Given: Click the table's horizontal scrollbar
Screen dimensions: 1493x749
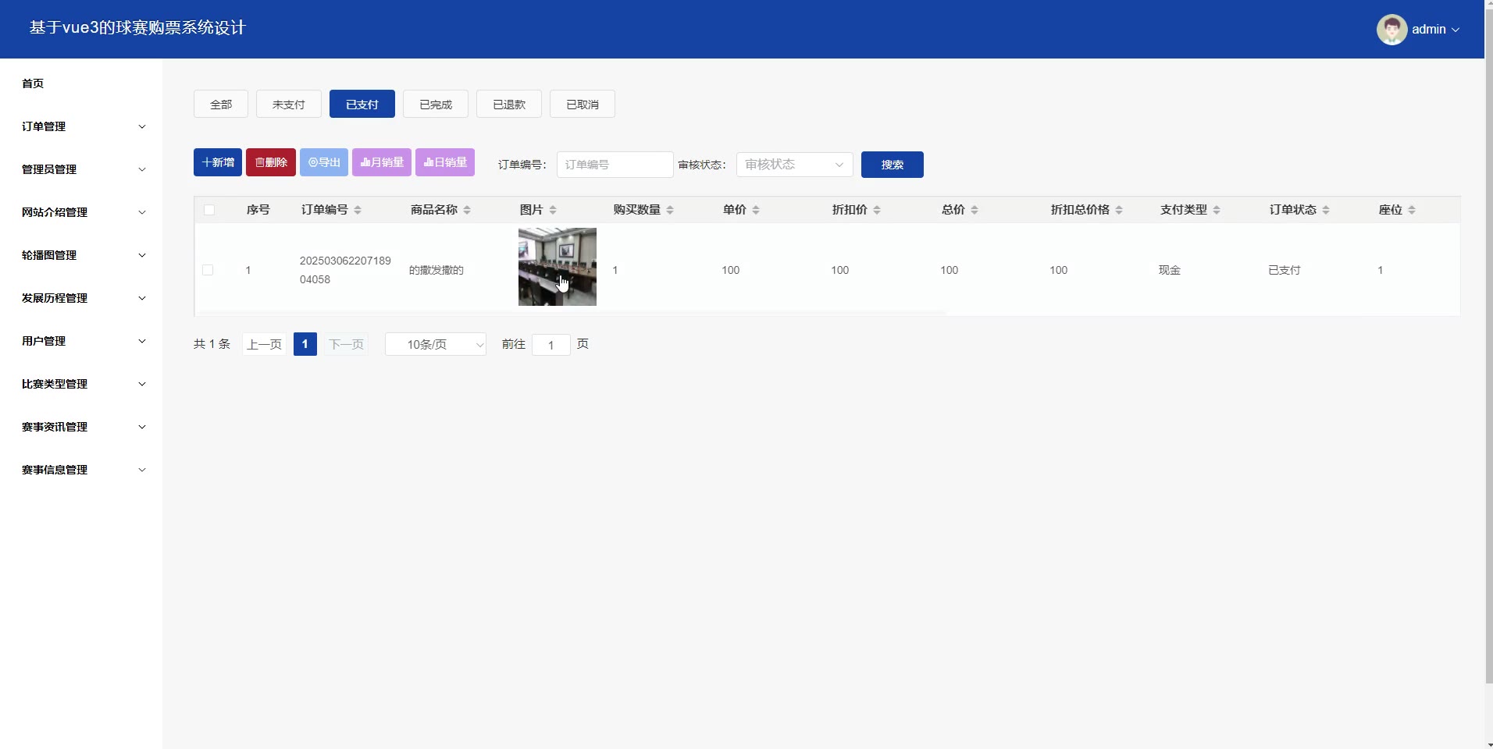Looking at the screenshot, I should tap(572, 312).
